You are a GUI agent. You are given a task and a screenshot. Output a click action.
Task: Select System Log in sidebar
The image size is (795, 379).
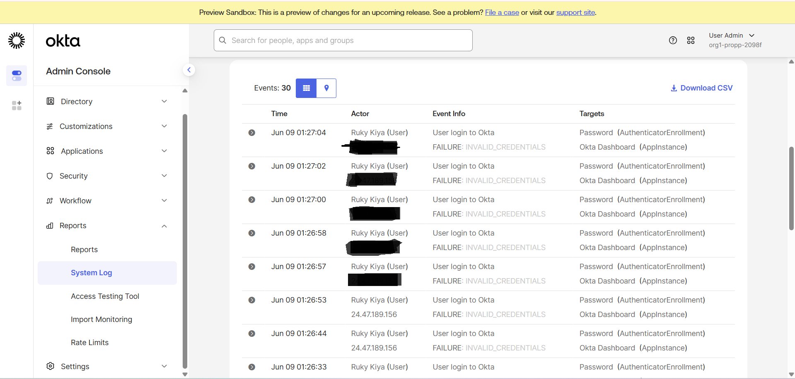coord(107,273)
